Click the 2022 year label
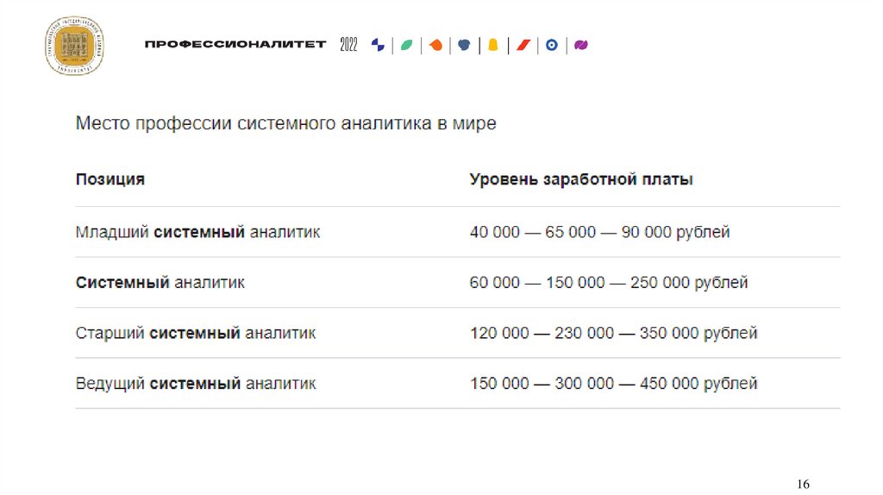This screenshot has height=495, width=883. [348, 45]
